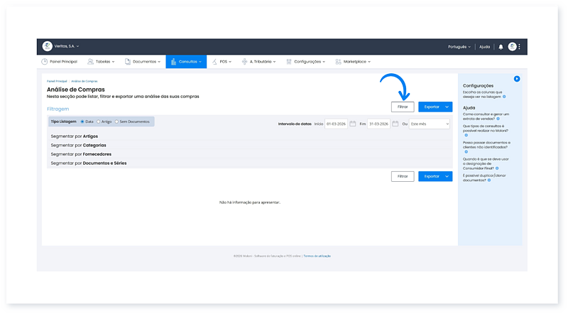
Task: Open the upper Exportar dropdown arrow
Action: pyautogui.click(x=447, y=107)
